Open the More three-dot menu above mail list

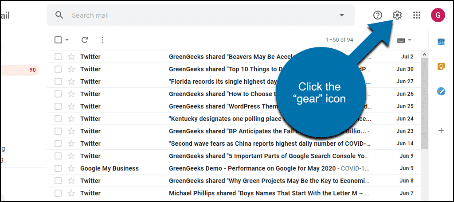coord(102,40)
